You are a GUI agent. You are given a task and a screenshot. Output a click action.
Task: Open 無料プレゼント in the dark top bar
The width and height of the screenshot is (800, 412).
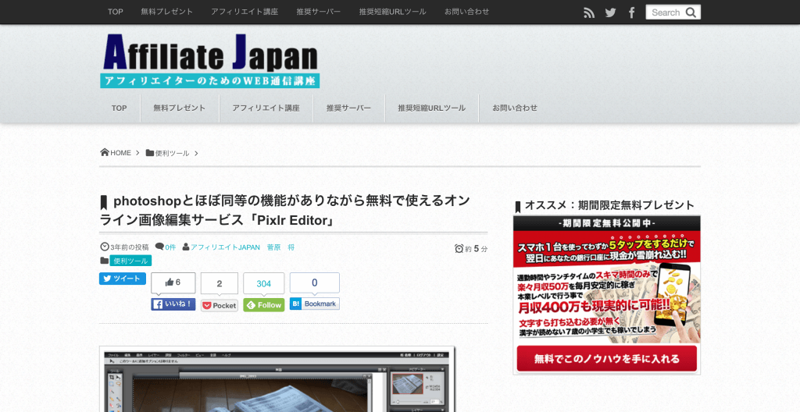click(x=167, y=11)
